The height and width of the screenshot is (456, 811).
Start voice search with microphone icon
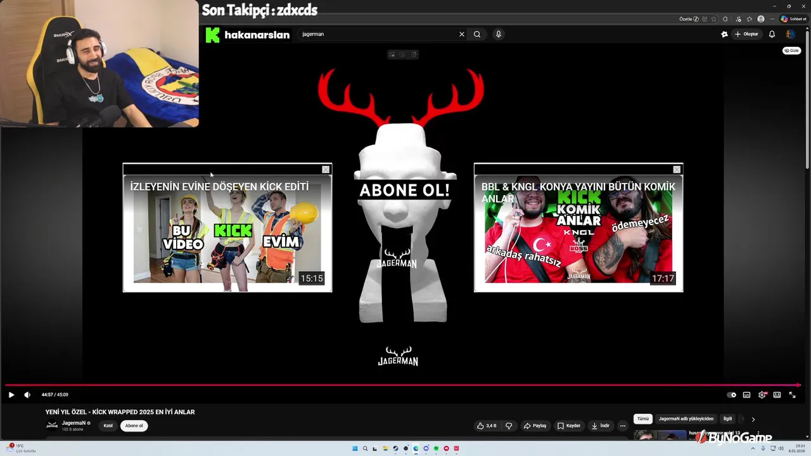pyautogui.click(x=499, y=34)
